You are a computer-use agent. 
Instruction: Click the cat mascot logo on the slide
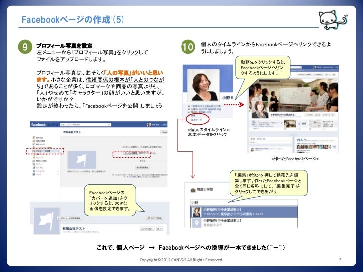(333, 20)
